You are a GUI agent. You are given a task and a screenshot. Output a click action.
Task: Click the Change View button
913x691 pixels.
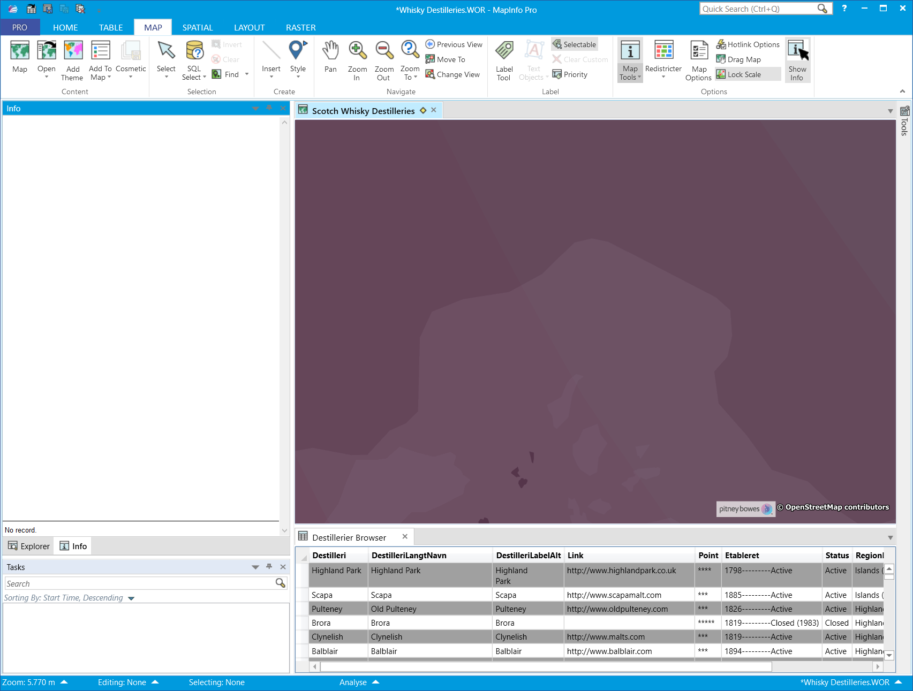click(453, 74)
